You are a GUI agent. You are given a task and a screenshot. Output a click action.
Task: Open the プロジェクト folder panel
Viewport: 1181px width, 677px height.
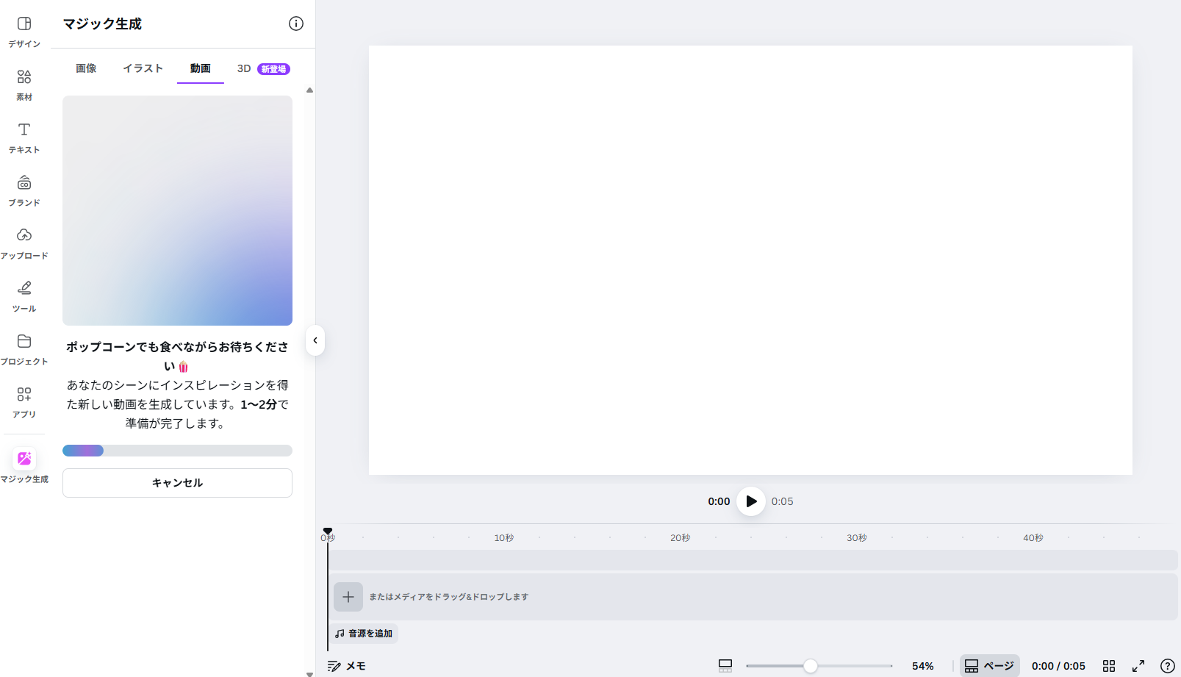click(24, 349)
